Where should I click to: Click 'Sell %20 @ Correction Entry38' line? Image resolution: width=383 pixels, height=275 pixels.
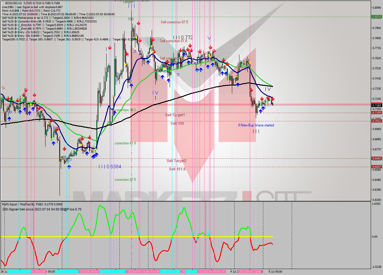pyautogui.click(x=49, y=21)
